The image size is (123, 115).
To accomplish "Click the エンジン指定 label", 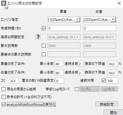I will click(x=9, y=20).
